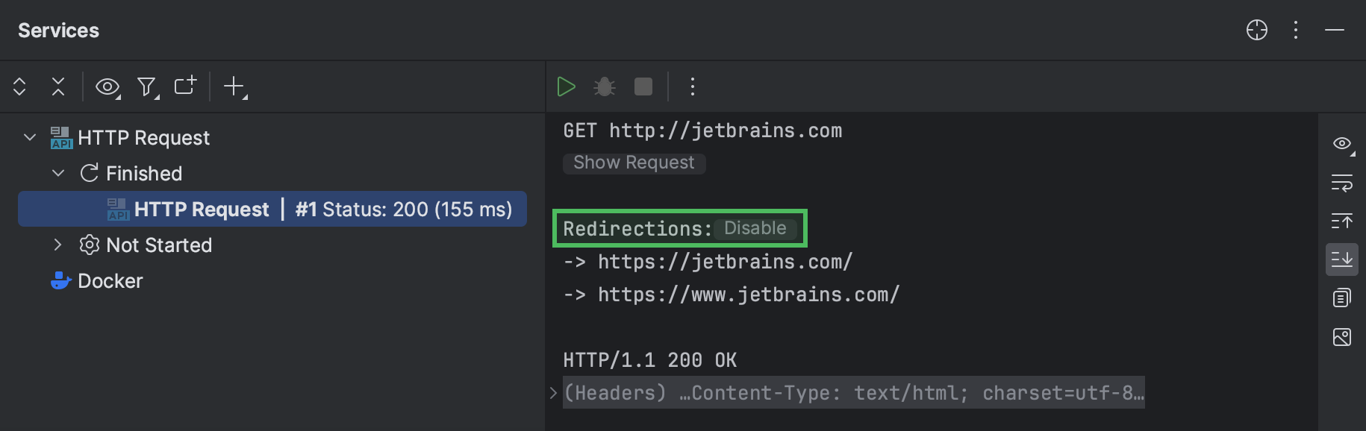This screenshot has height=431, width=1366.
Task: Click the stop icon next to debug
Action: (x=643, y=86)
